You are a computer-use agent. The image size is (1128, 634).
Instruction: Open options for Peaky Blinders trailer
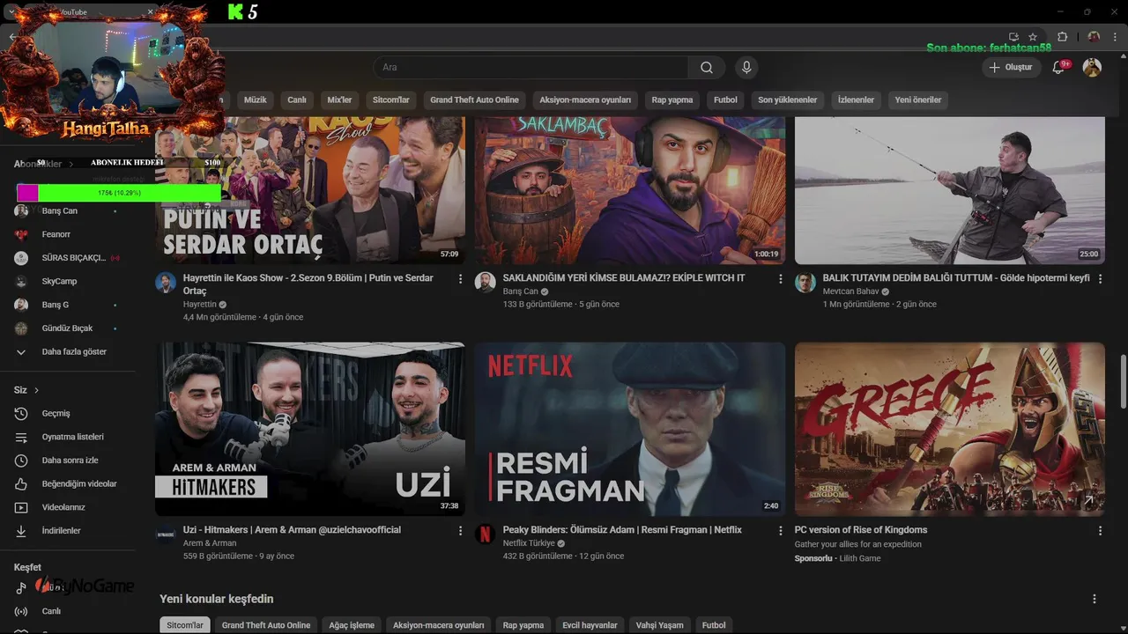780,531
